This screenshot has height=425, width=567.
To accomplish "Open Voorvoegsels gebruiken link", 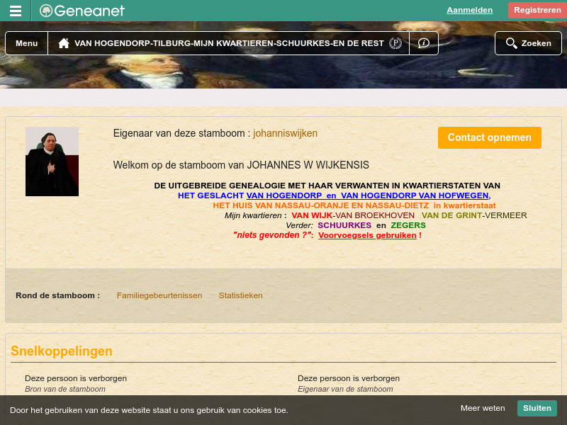I will pos(367,235).
